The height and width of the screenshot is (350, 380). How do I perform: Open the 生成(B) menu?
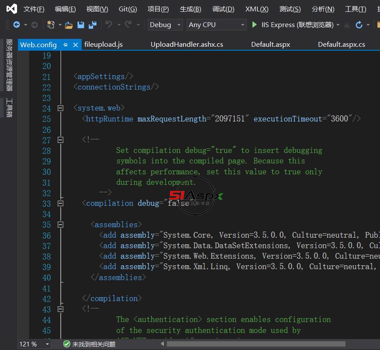(190, 9)
